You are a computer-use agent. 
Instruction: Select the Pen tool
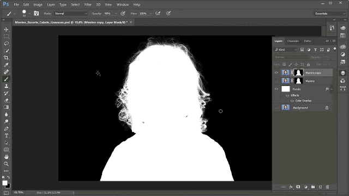pyautogui.click(x=6, y=128)
